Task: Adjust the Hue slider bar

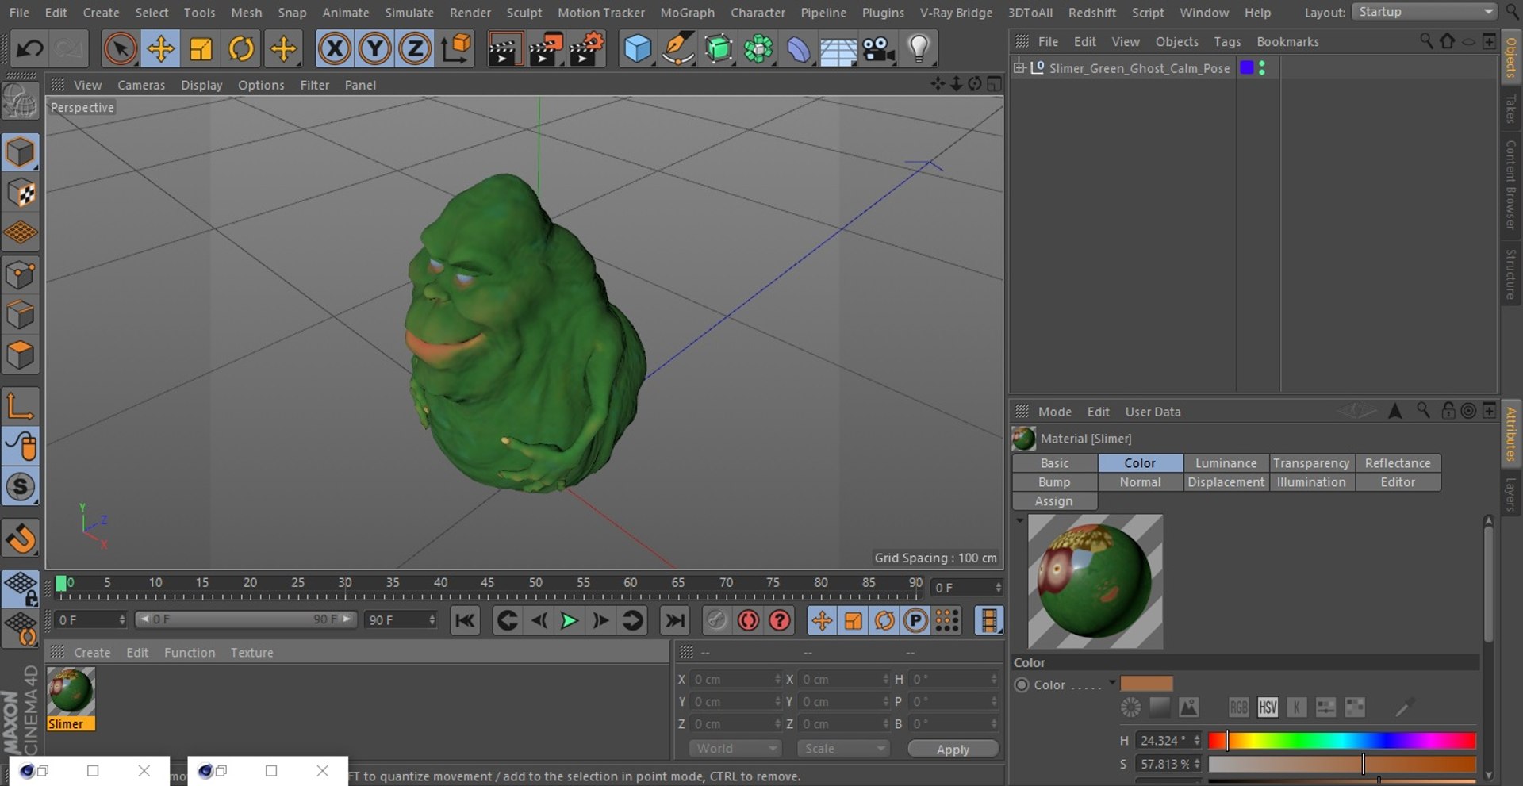Action: click(x=1341, y=741)
